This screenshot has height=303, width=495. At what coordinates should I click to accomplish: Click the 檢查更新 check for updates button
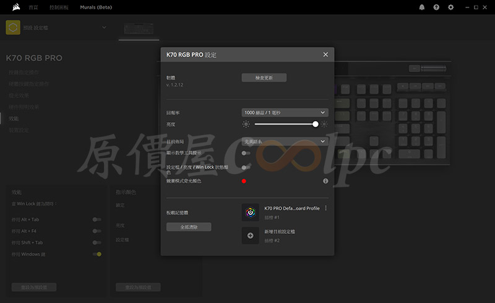(x=264, y=78)
